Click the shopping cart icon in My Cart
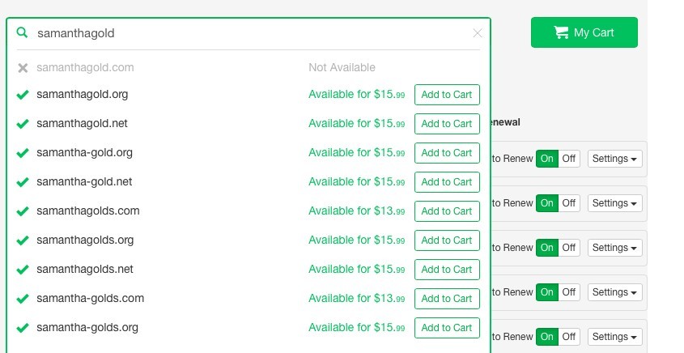 (x=562, y=32)
